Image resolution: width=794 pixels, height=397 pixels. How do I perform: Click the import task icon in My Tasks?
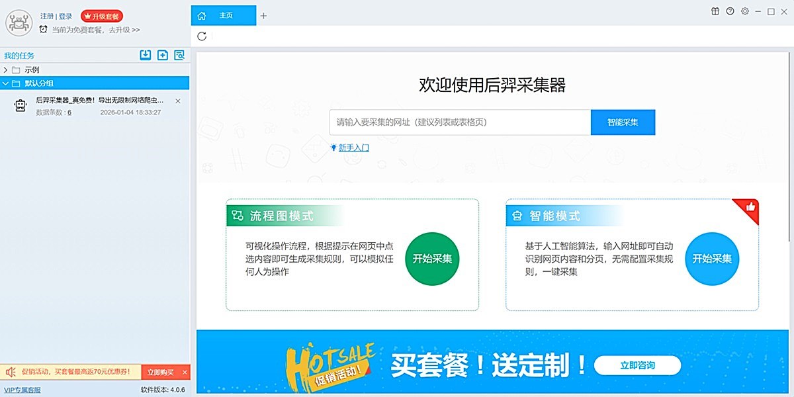[x=146, y=56]
